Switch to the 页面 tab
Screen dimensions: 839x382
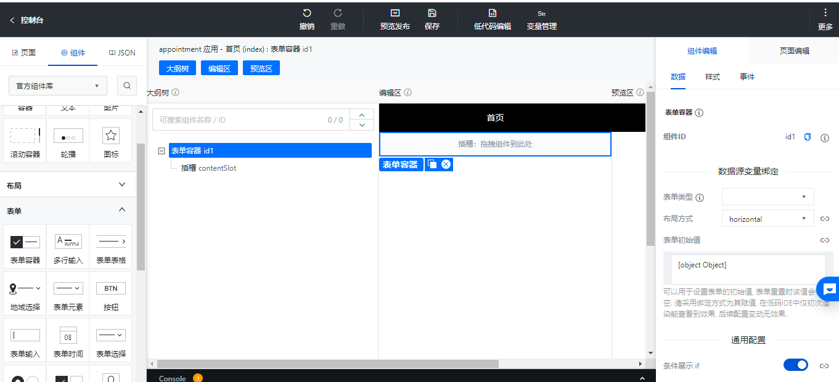coord(24,52)
